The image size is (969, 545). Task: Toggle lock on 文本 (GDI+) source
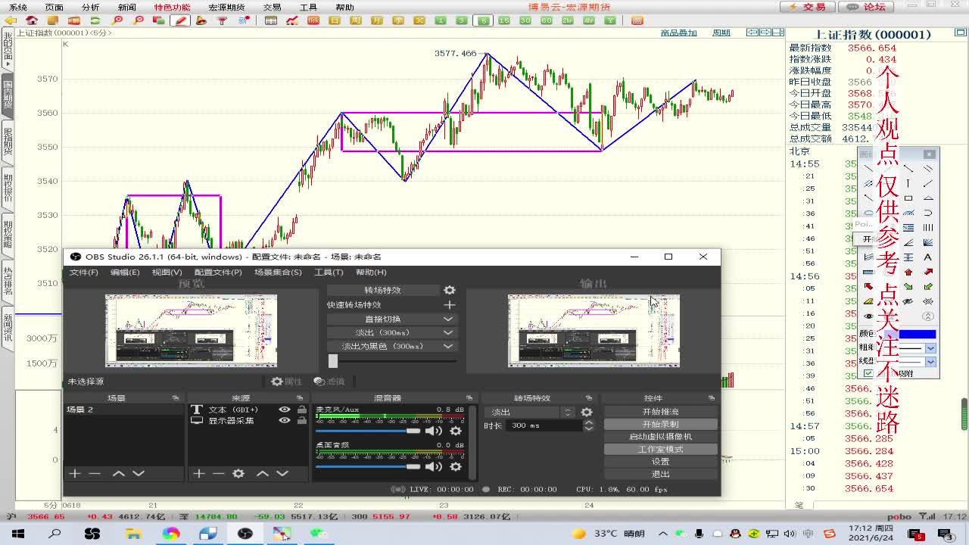point(302,410)
